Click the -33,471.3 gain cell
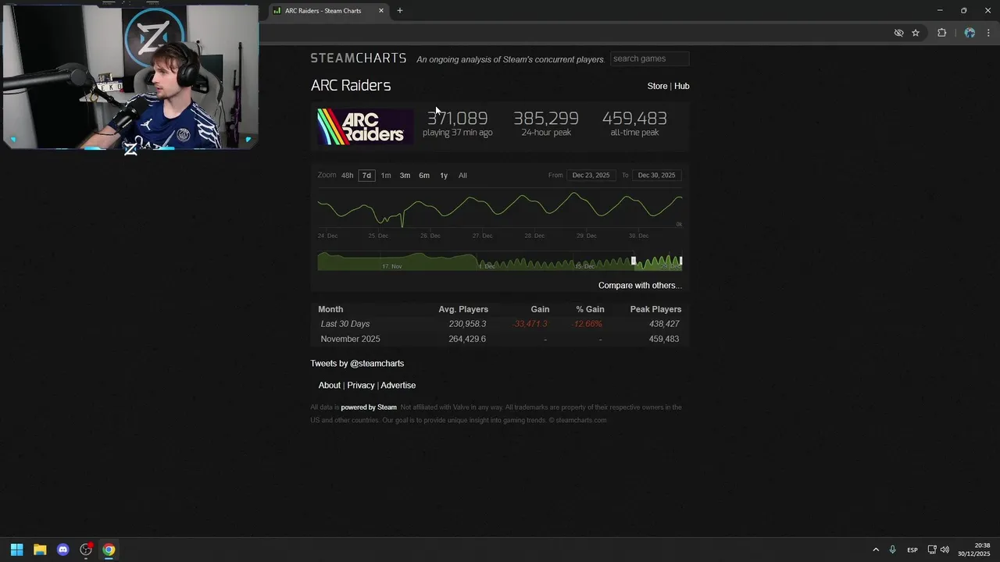The width and height of the screenshot is (1000, 562). 530,324
